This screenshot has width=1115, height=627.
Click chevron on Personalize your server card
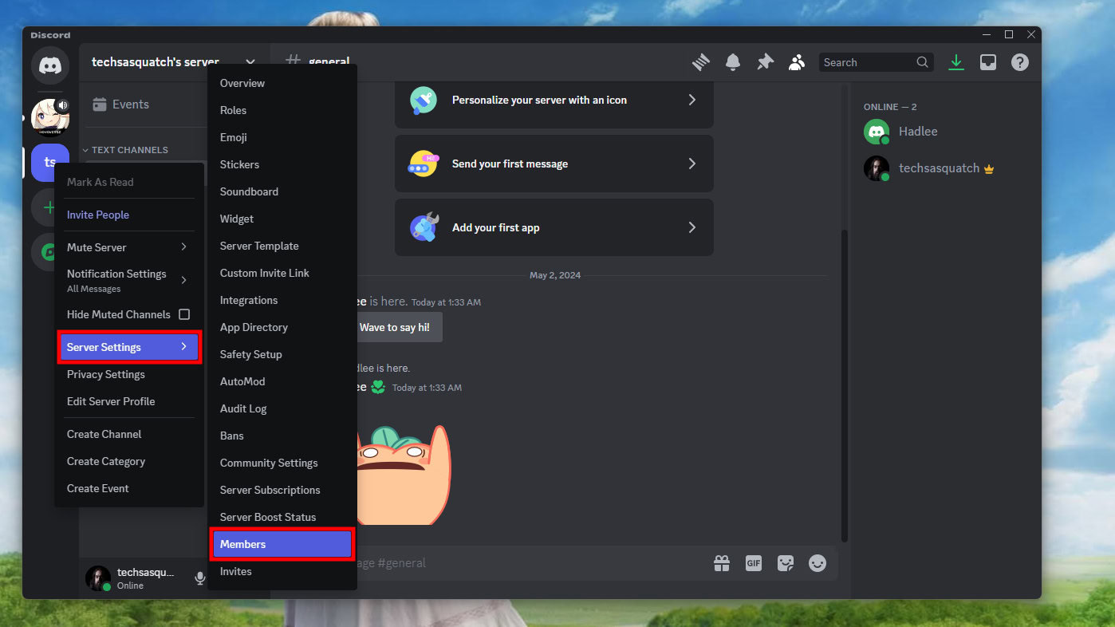[691, 100]
